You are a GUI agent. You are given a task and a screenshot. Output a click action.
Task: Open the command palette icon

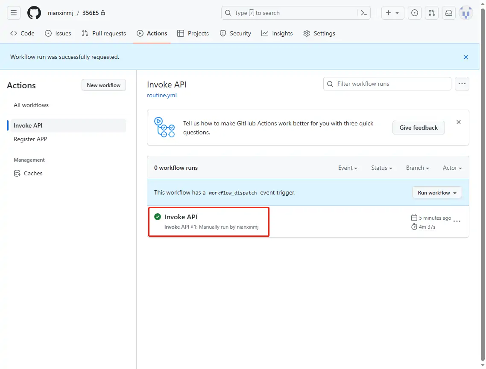tap(364, 13)
